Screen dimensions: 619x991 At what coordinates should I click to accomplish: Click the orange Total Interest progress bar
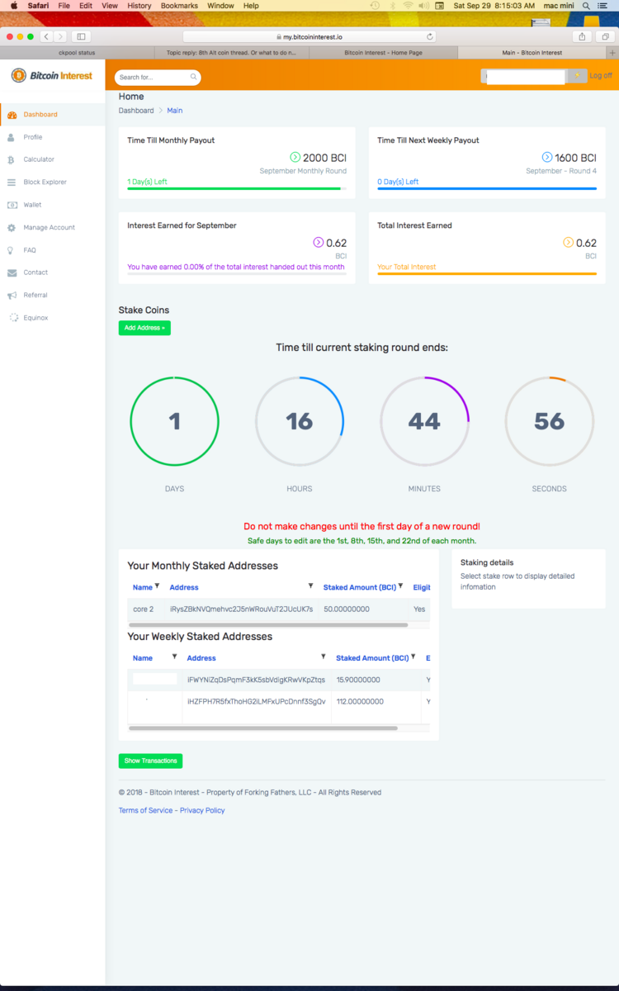(487, 274)
